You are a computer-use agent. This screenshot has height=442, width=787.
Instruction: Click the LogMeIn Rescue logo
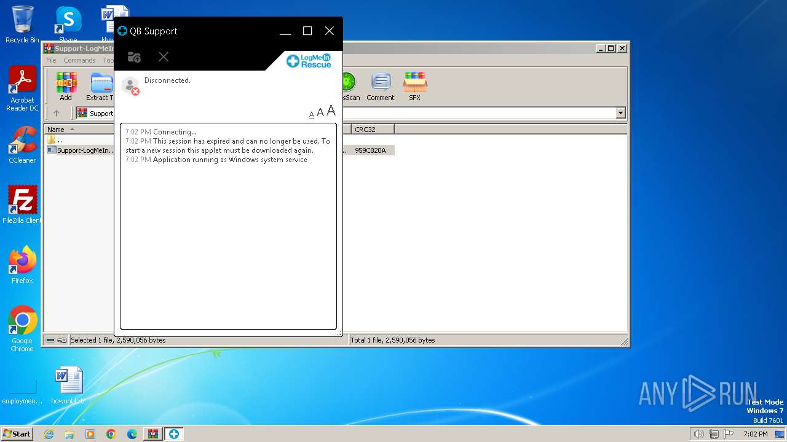coord(309,60)
